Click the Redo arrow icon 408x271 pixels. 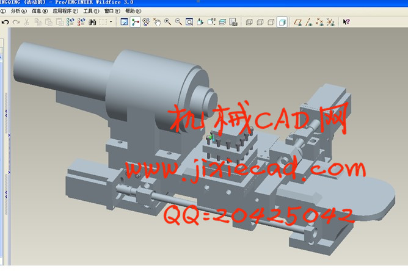point(16,22)
